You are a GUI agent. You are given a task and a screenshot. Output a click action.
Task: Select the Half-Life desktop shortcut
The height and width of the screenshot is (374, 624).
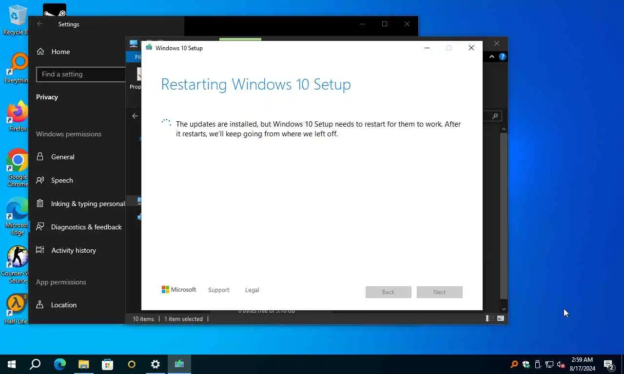pyautogui.click(x=17, y=309)
